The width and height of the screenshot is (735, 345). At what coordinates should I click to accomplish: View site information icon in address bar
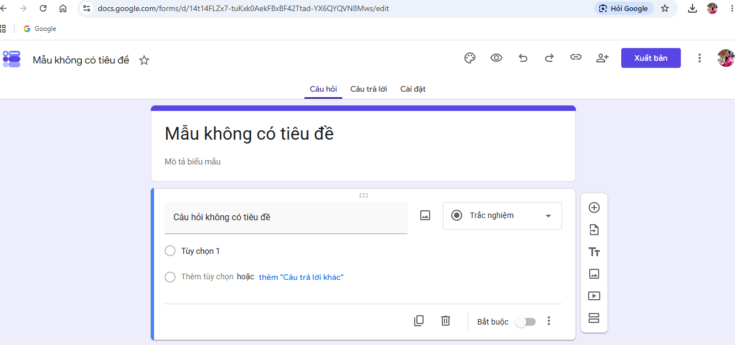tap(87, 8)
